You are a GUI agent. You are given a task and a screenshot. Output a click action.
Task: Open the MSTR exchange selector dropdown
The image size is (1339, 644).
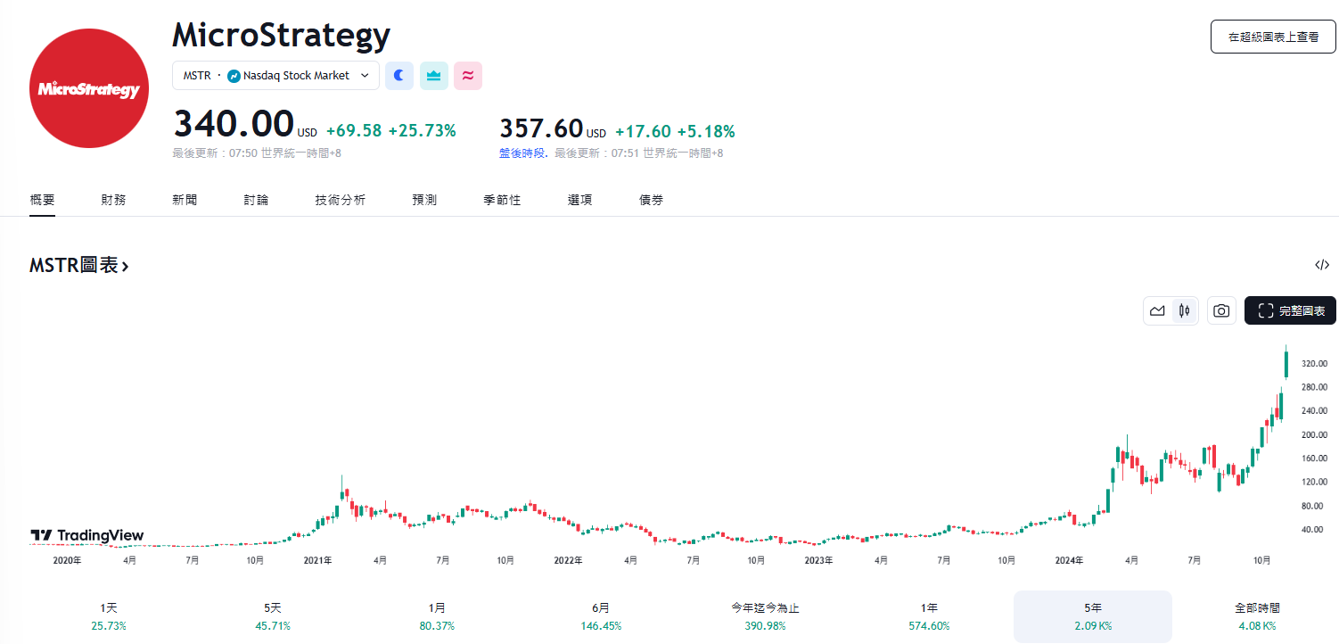275,75
